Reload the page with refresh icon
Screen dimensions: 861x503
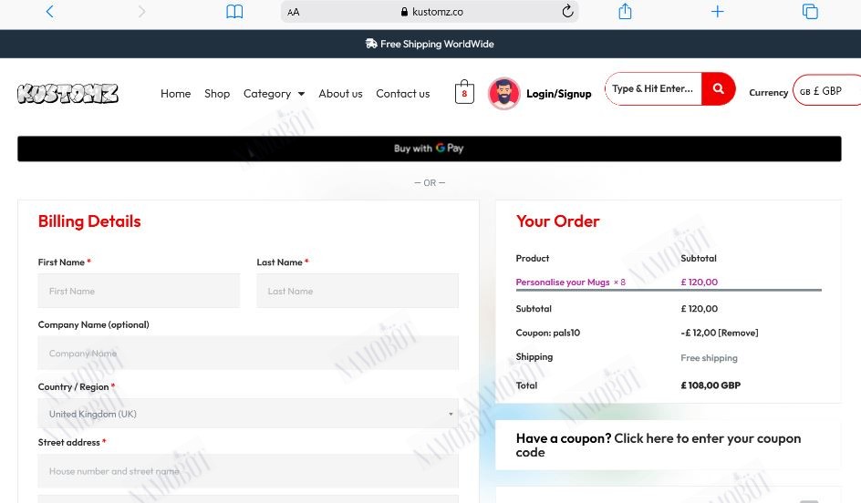(x=567, y=11)
